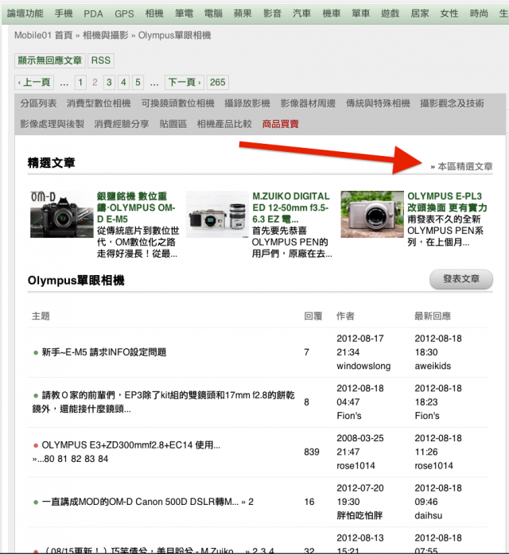
Task: Select GPS in the top navigation
Action: click(x=124, y=14)
